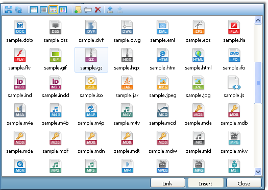The image size is (268, 190).
Task: Click the Insert button
Action: click(x=206, y=183)
